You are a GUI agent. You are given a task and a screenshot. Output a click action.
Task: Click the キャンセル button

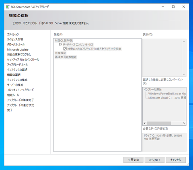click(176, 160)
